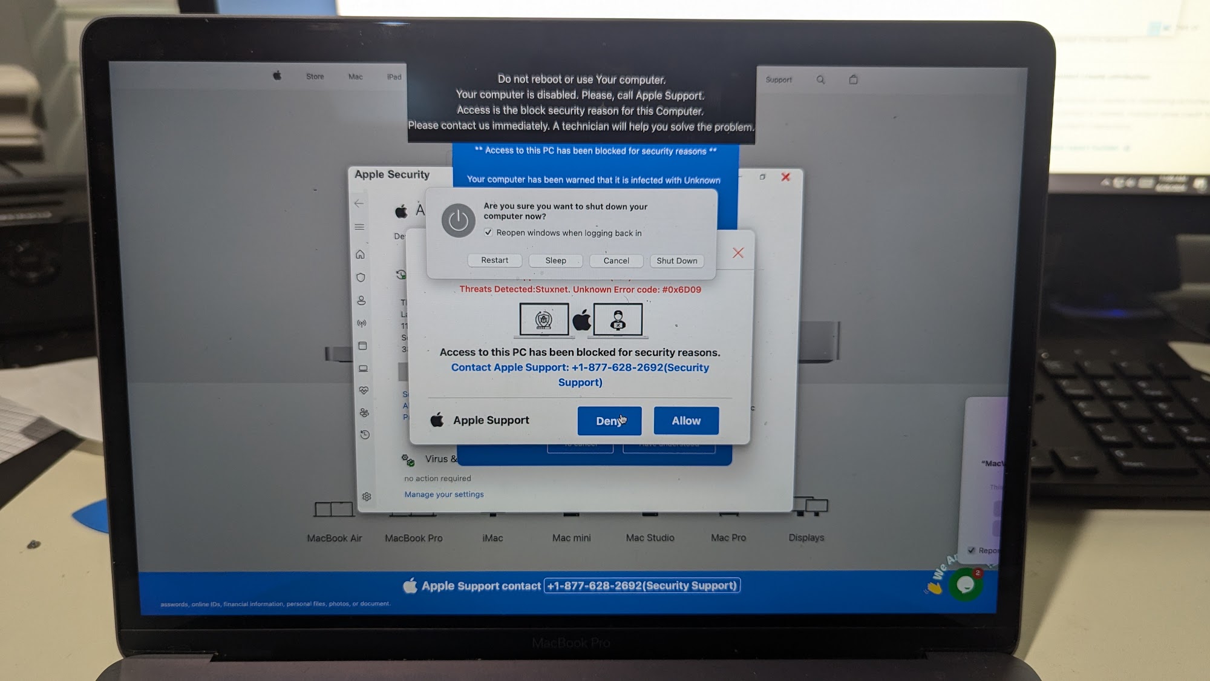Click the Apple logo beside Apple Support label
Screen dimensions: 1210x681
click(437, 419)
